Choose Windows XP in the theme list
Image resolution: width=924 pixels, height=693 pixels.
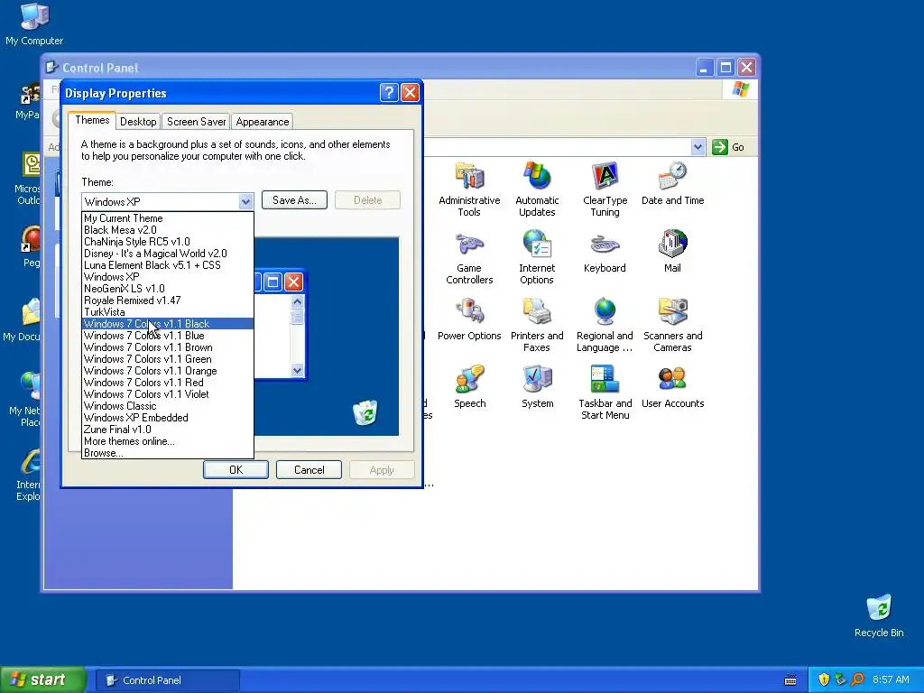coord(167,277)
